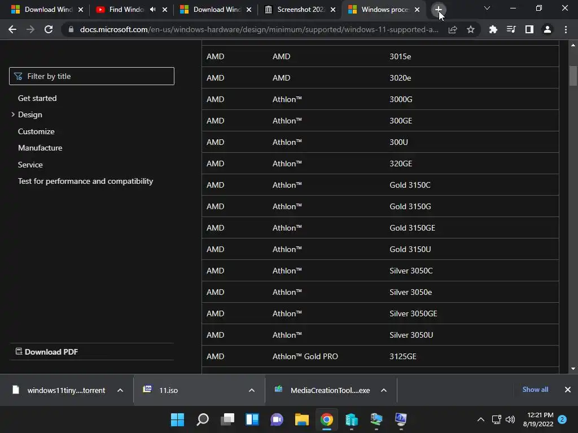
Task: Close the downloads bar
Action: (x=568, y=390)
